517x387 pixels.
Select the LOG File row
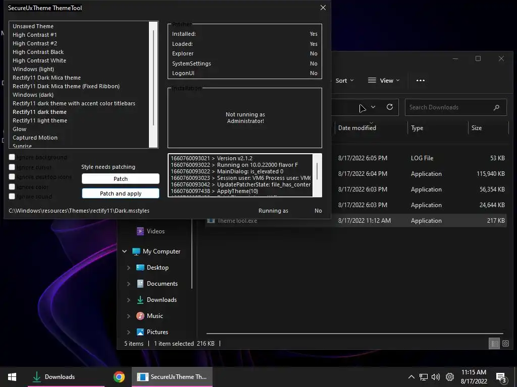coord(356,158)
